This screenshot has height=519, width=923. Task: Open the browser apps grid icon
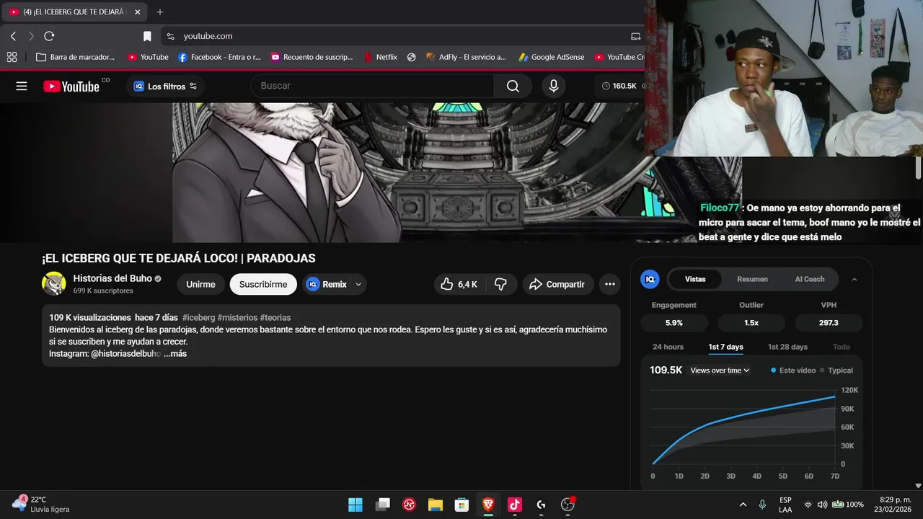[x=12, y=57]
